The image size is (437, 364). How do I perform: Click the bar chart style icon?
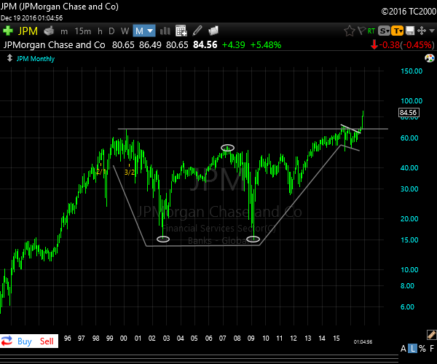pos(165,31)
